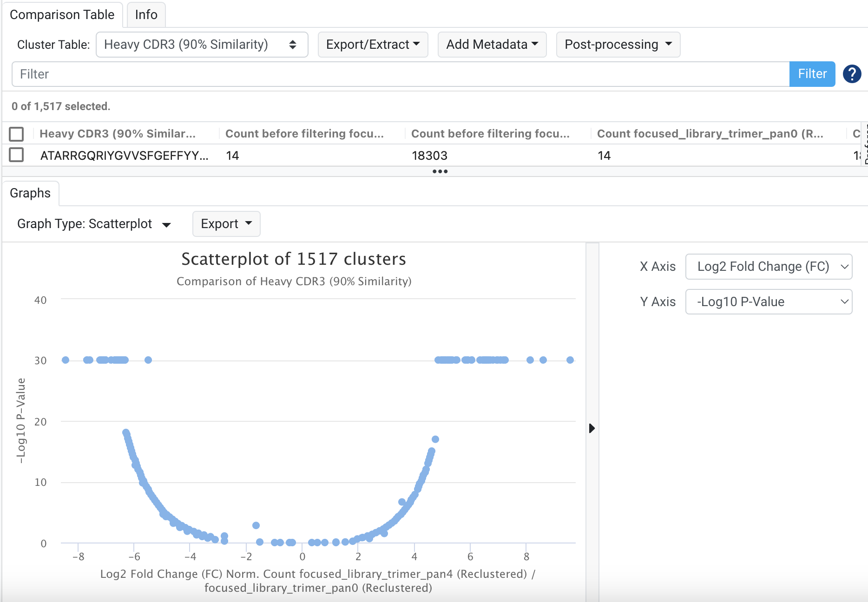The image size is (868, 602).
Task: Select the Comparison Table tab
Action: click(62, 15)
